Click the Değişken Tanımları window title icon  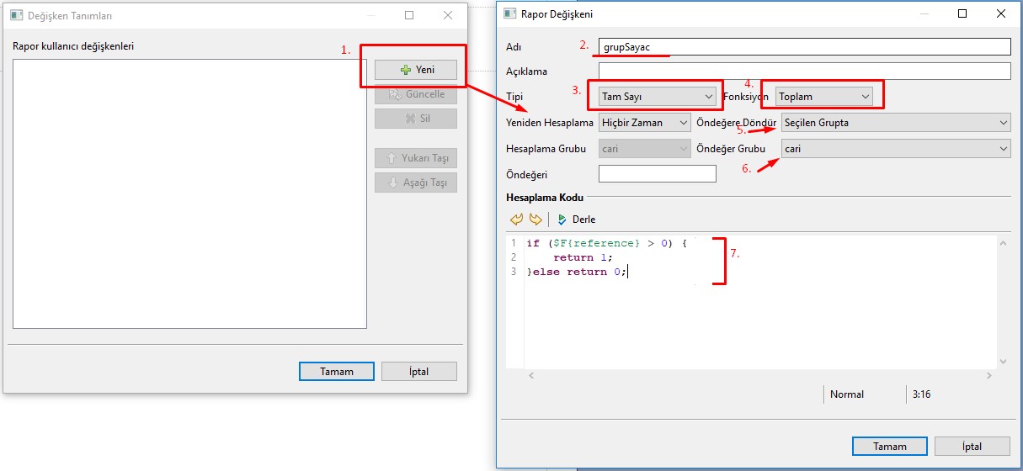point(16,15)
